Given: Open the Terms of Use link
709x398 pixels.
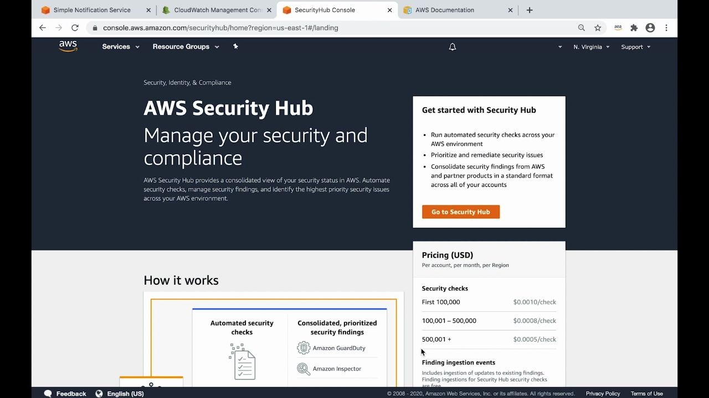Looking at the screenshot, I should click(x=646, y=394).
